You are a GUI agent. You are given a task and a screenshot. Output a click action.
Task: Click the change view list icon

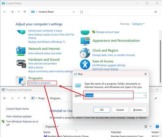tap(146, 126)
